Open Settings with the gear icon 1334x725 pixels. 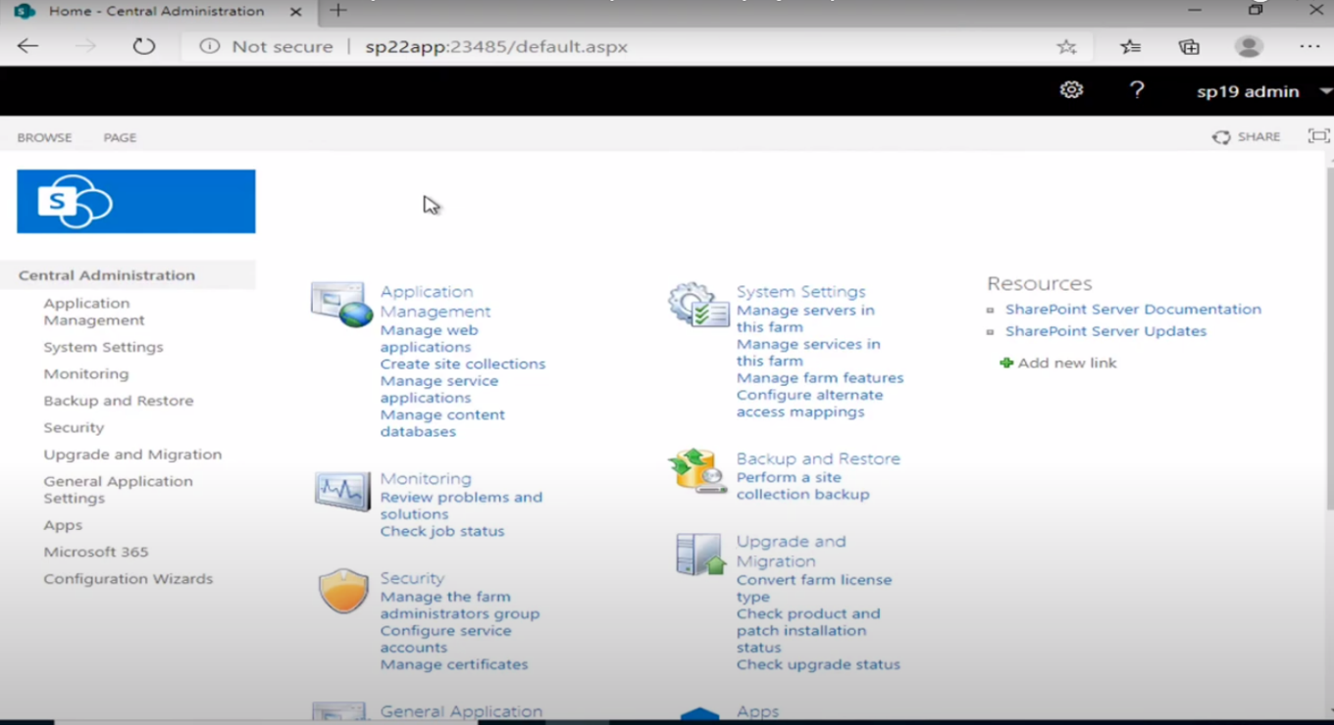coord(1071,89)
